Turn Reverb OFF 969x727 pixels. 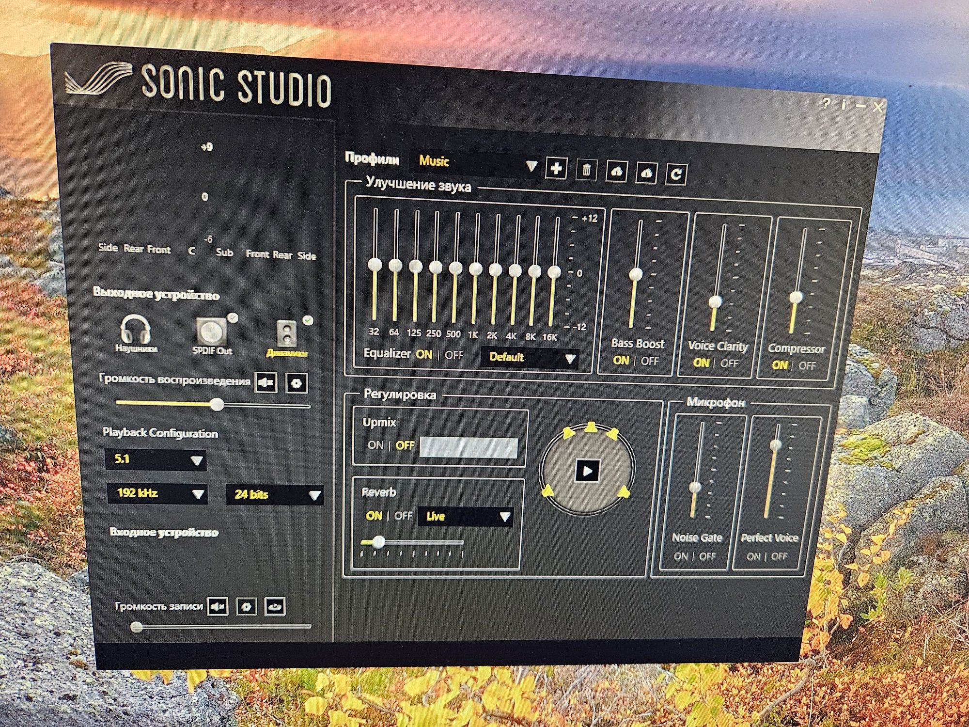[403, 516]
